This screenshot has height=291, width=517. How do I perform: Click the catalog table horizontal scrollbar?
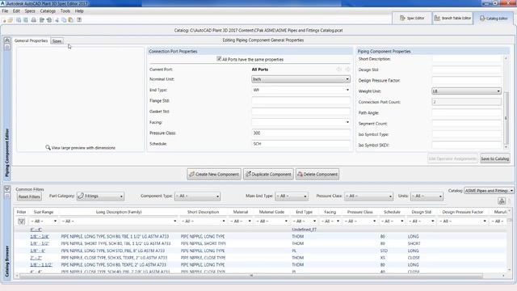click(250, 276)
